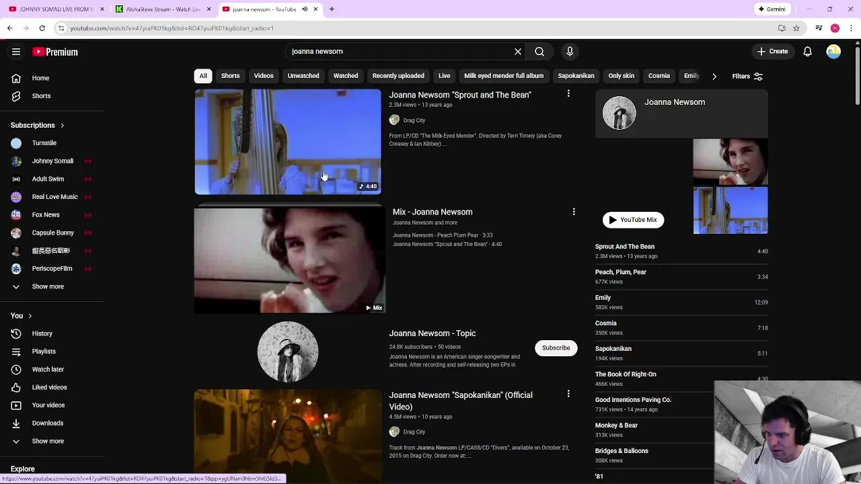Play Emily from the artist panel
The image size is (861, 484).
(681, 302)
